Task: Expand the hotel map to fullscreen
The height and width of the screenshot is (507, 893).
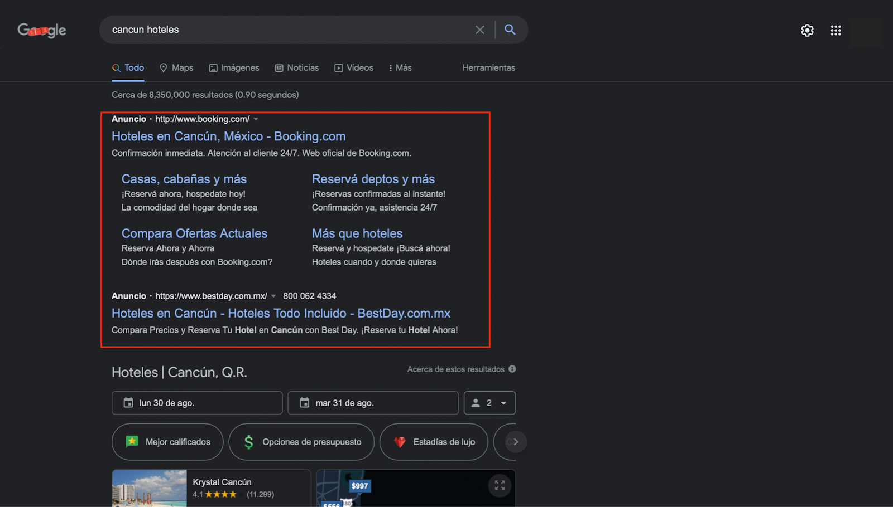Action: pyautogui.click(x=500, y=486)
